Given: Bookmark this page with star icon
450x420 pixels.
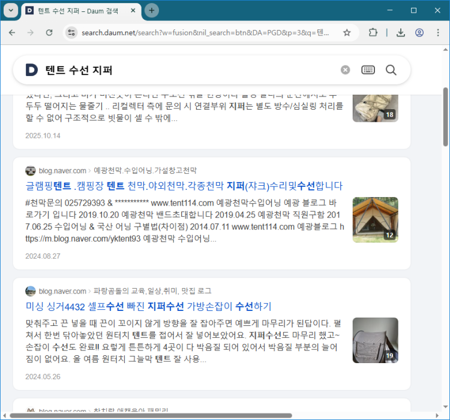Looking at the screenshot, I should 347,32.
